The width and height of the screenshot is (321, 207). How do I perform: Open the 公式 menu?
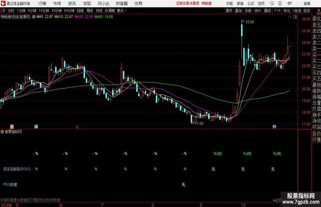coord(251,3)
